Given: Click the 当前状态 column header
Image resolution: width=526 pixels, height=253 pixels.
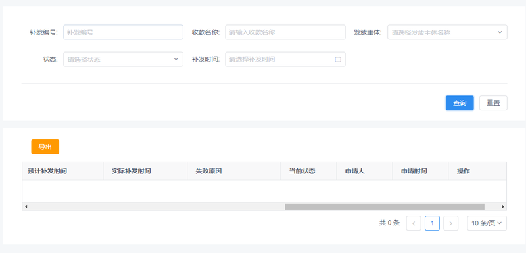Looking at the screenshot, I should pos(308,172).
